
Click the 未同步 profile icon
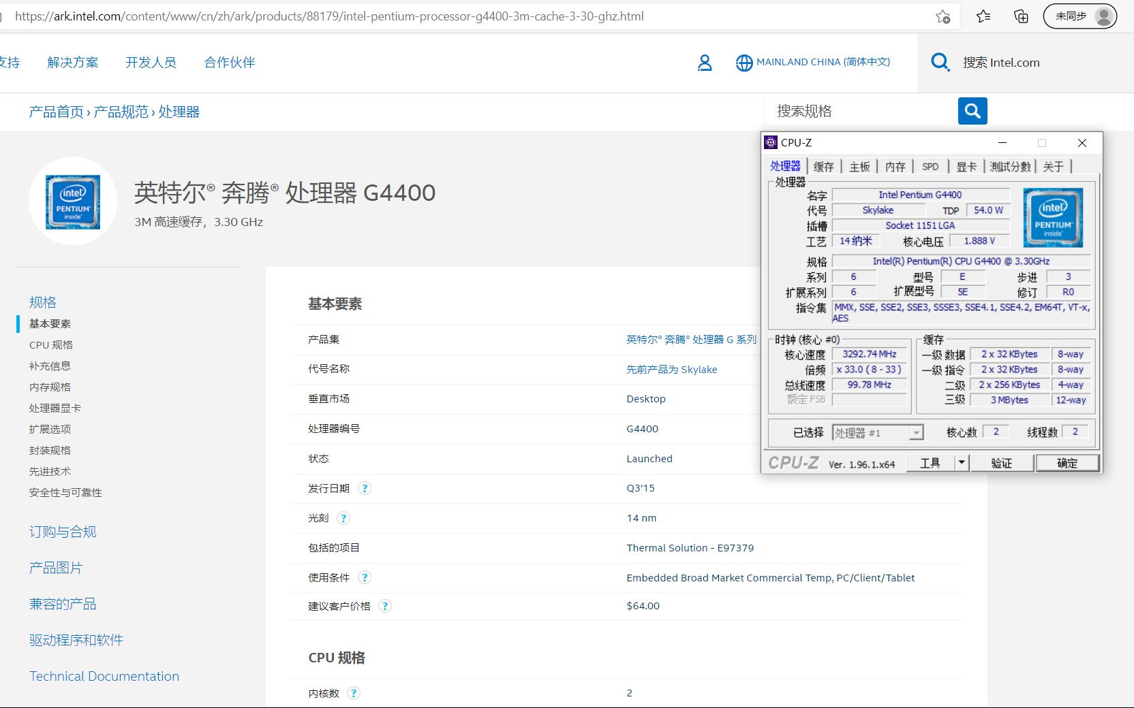[1079, 16]
